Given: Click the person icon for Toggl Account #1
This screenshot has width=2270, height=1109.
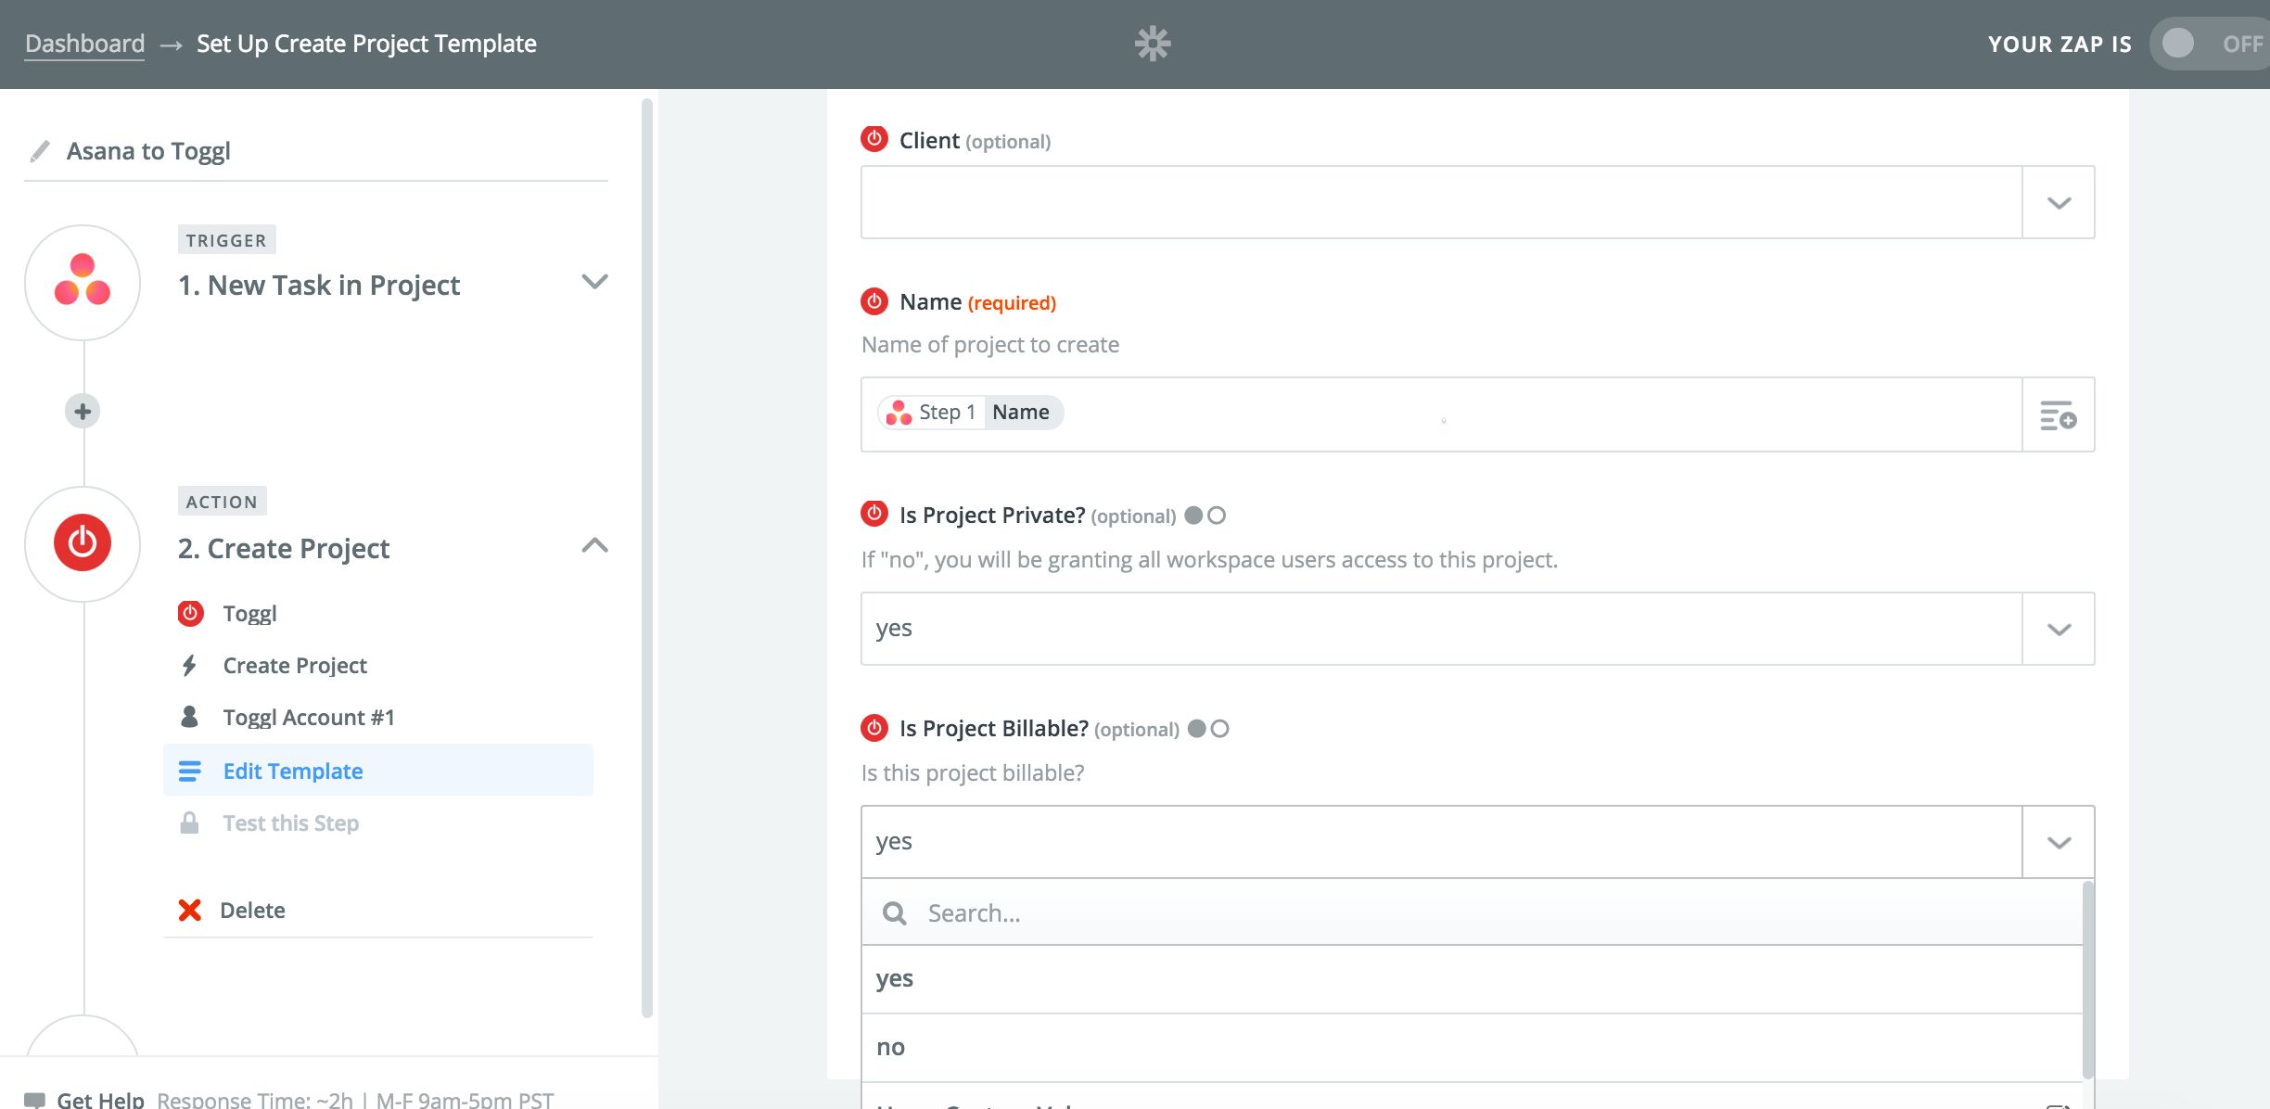Looking at the screenshot, I should (189, 717).
